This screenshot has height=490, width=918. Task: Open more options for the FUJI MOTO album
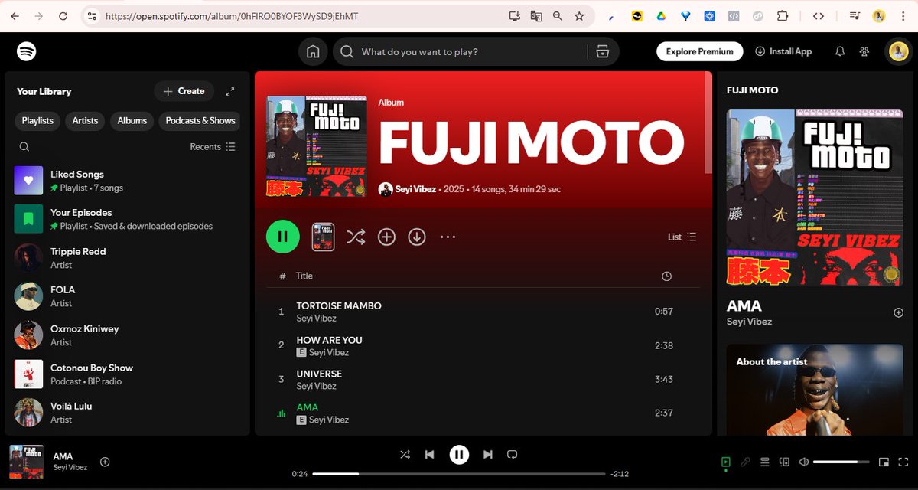click(448, 237)
